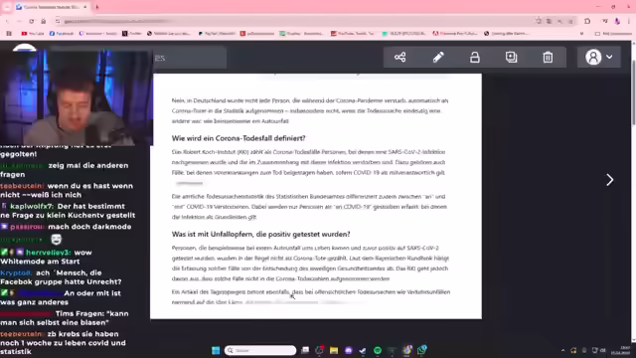Open the purple round taskbar app
636x358 pixels.
349,350
